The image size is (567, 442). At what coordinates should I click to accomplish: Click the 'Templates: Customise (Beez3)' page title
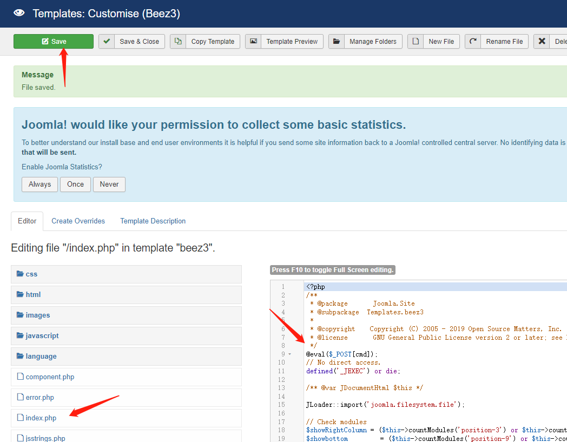[x=106, y=14]
